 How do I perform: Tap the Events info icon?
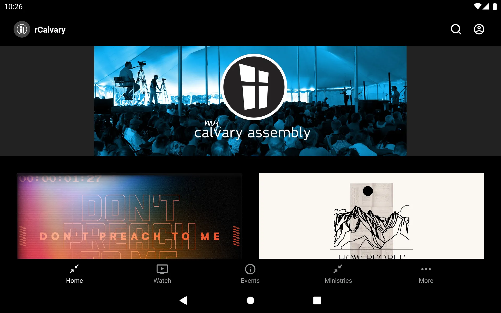250,269
